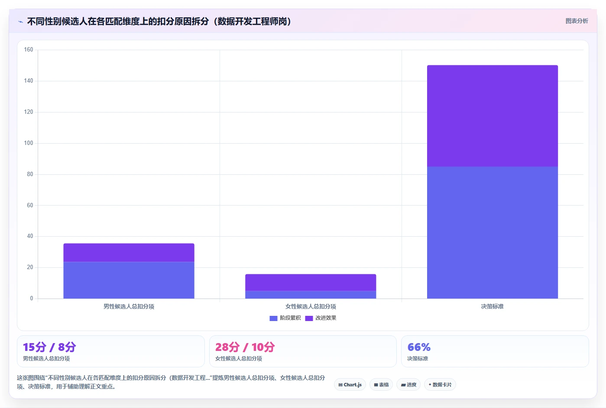The image size is (606, 408).
Task: Click the purple 改进效果 segment of 决策标准 bar
Action: (493, 116)
